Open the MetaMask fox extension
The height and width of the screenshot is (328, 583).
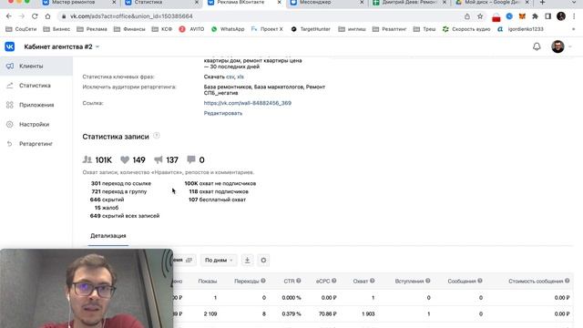pyautogui.click(x=522, y=16)
